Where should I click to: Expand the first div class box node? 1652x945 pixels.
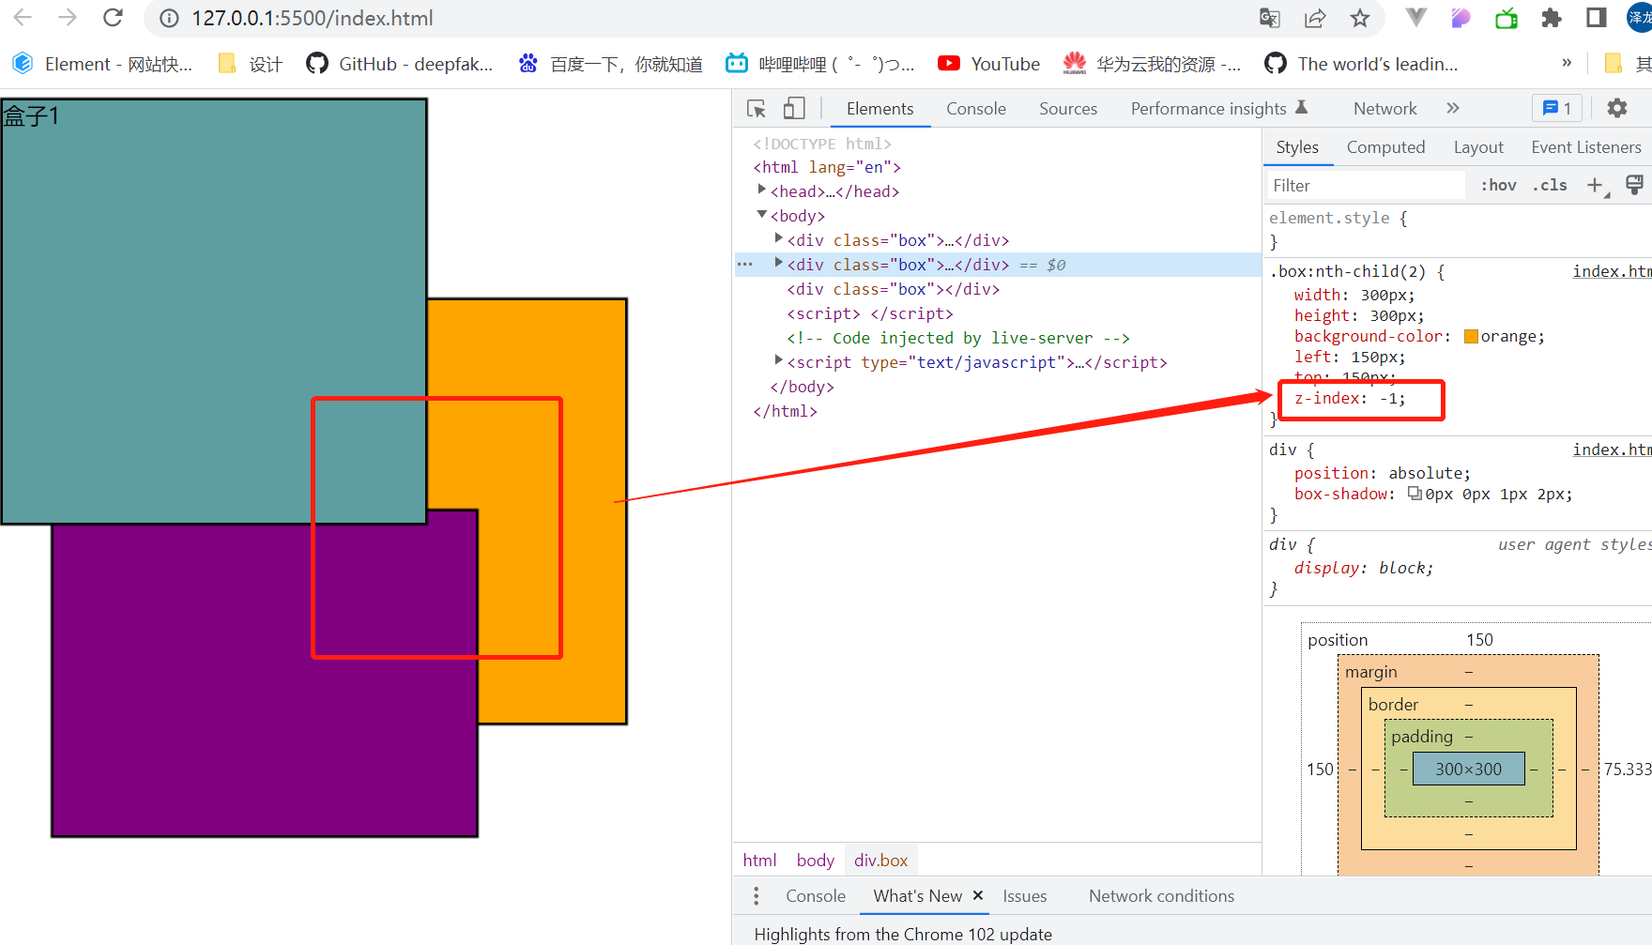778,239
